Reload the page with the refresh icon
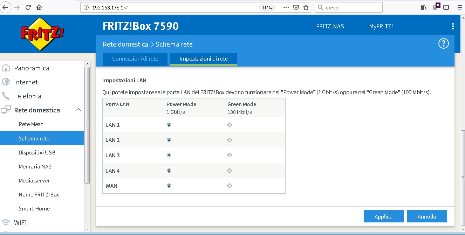The width and height of the screenshot is (465, 235). 28,7
